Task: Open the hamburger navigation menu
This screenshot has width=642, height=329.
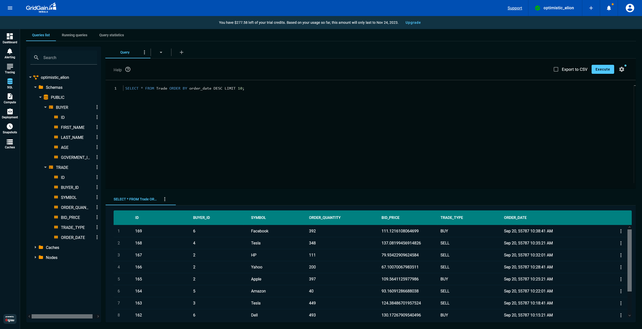Action: 10,8
